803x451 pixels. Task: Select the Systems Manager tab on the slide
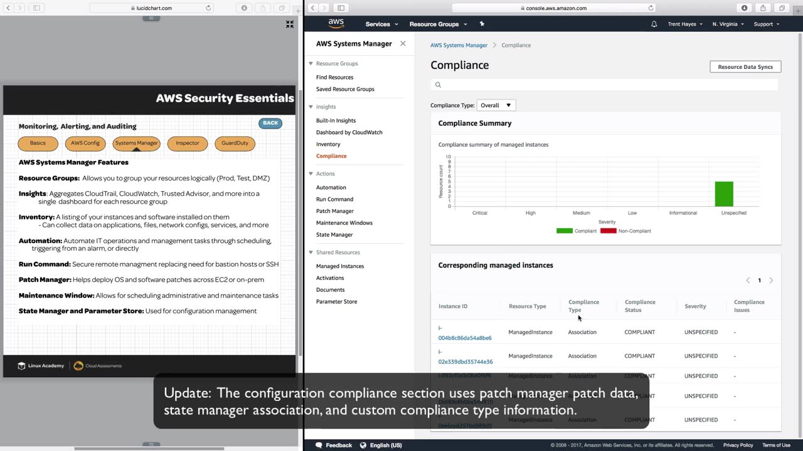coord(136,143)
